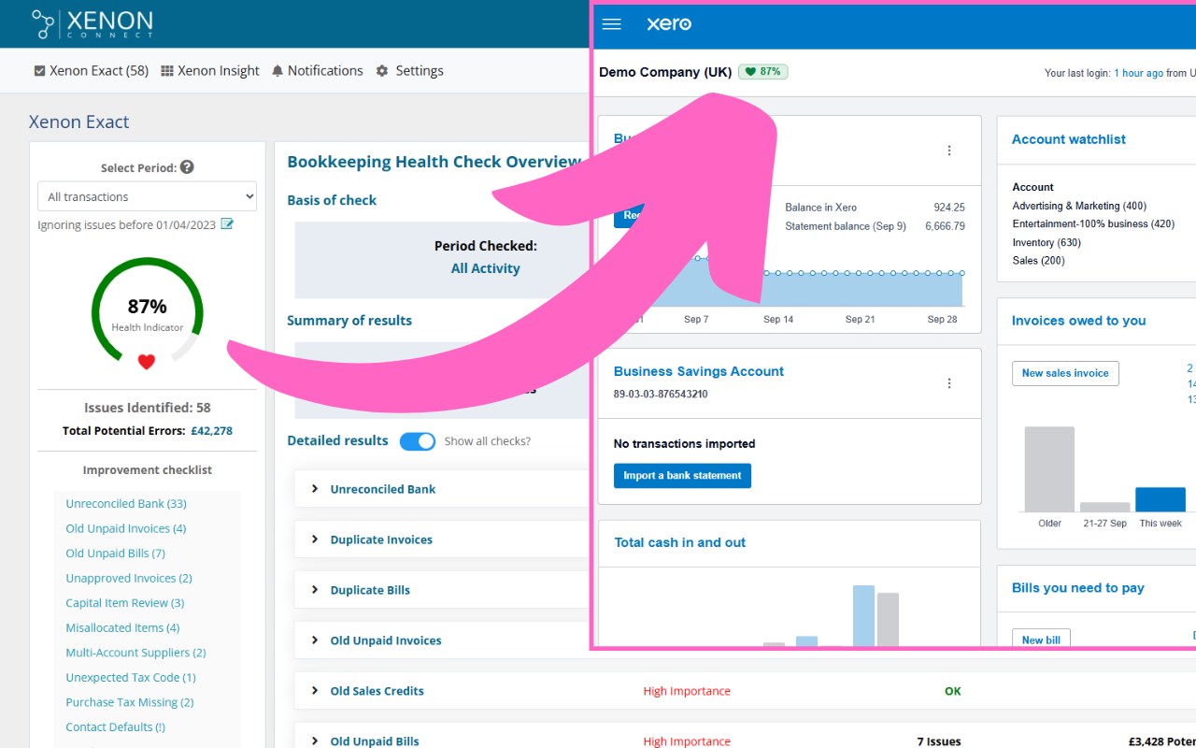
Task: Open the Business Savings Account title link
Action: coord(699,371)
